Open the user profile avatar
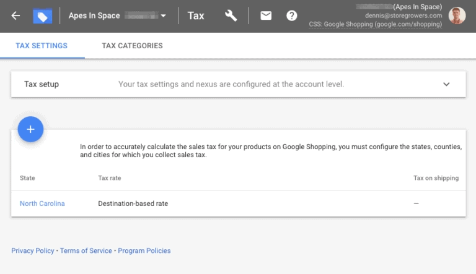 pyautogui.click(x=457, y=15)
